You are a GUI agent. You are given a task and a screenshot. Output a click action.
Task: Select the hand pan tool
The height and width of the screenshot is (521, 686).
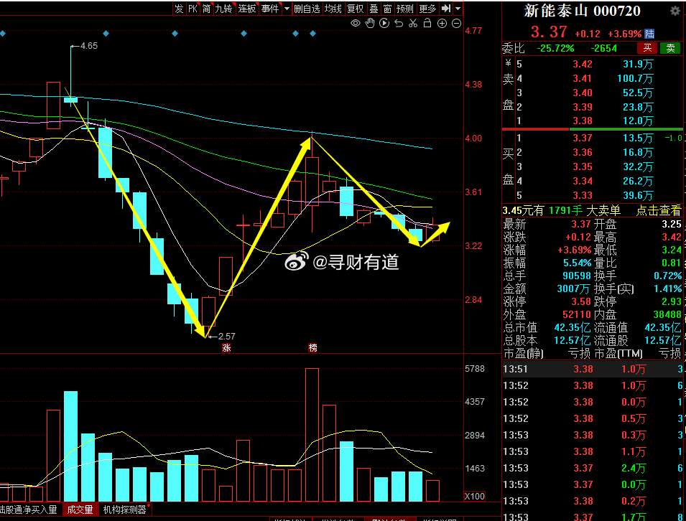click(x=370, y=24)
